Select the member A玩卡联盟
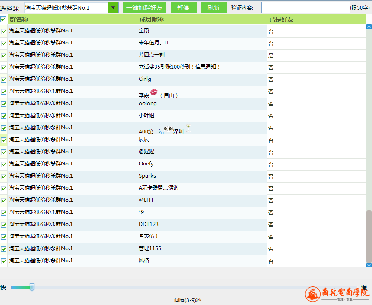The width and height of the screenshot is (372, 305). coord(159,188)
